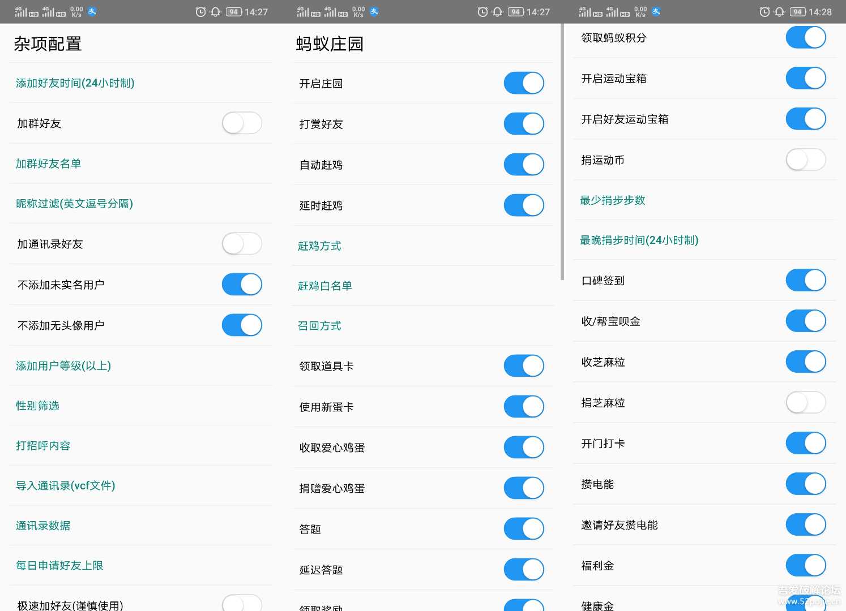Turn off 不添加无头像用户
This screenshot has width=846, height=611.
(242, 325)
